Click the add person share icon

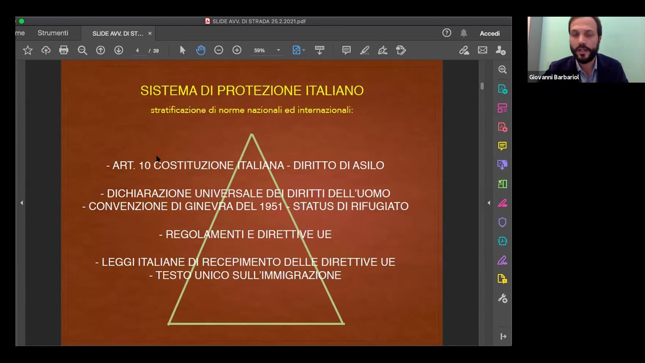click(x=500, y=50)
